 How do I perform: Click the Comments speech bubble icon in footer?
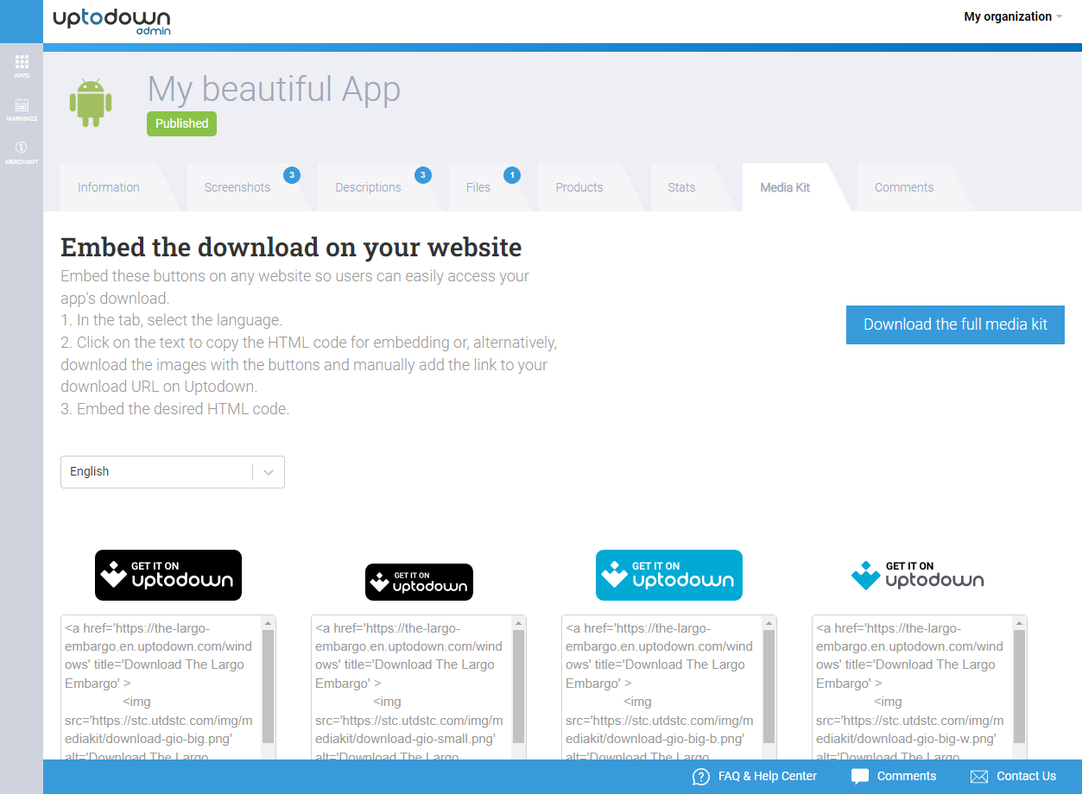859,777
